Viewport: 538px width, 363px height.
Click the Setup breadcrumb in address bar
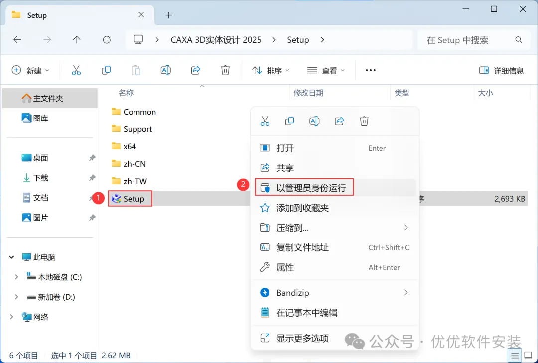[298, 40]
